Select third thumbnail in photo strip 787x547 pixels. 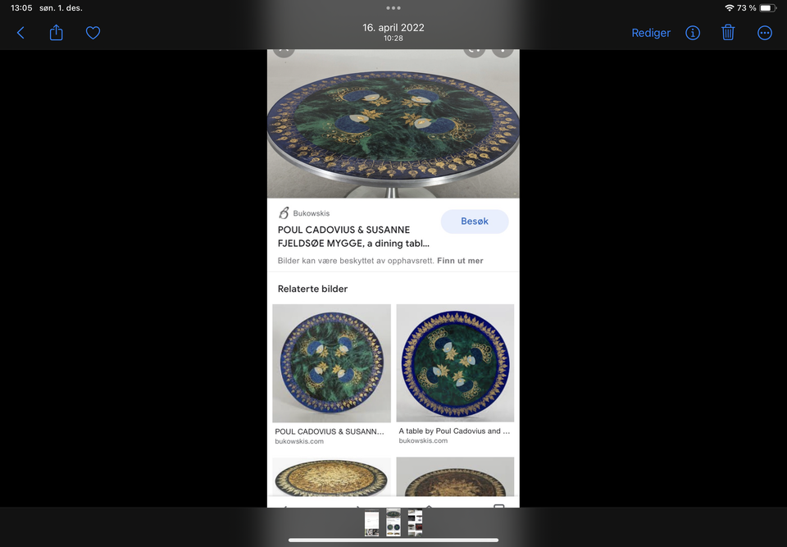coord(415,523)
